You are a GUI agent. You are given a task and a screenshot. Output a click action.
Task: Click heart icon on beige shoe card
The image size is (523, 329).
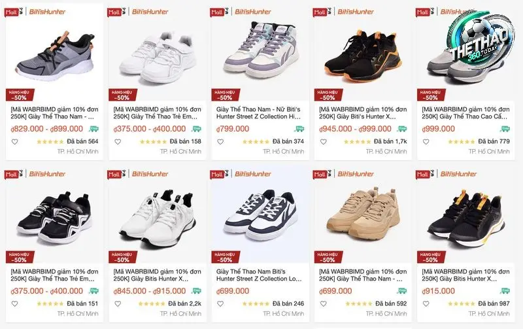(323, 304)
